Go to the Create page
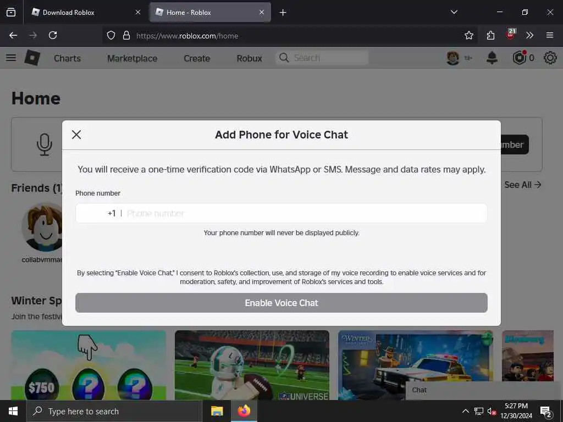 [197, 58]
